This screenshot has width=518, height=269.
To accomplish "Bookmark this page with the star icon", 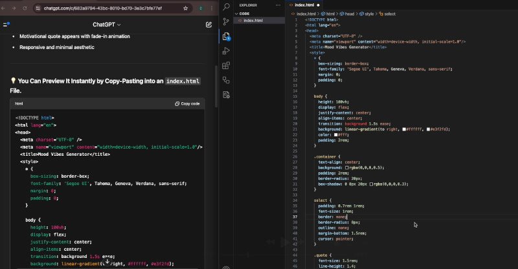I will (x=186, y=8).
